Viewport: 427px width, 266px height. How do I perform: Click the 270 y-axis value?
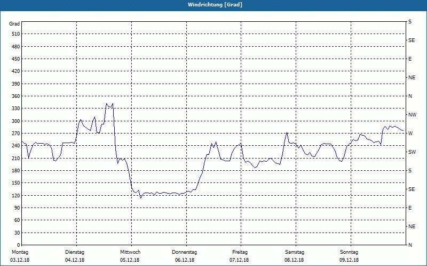16,134
